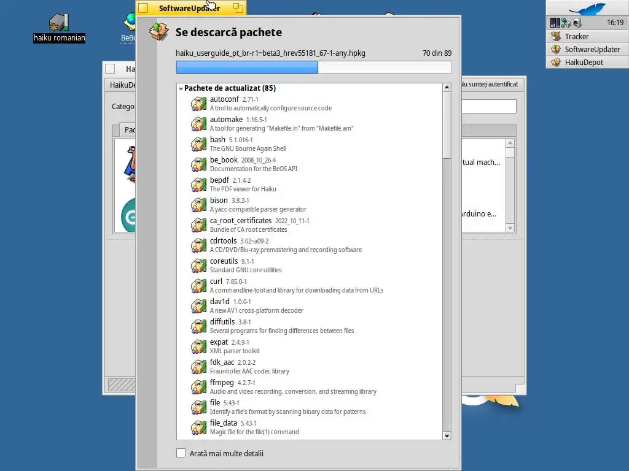
Task: Click the Tracker icon in Deskbar
Action: tap(556, 36)
